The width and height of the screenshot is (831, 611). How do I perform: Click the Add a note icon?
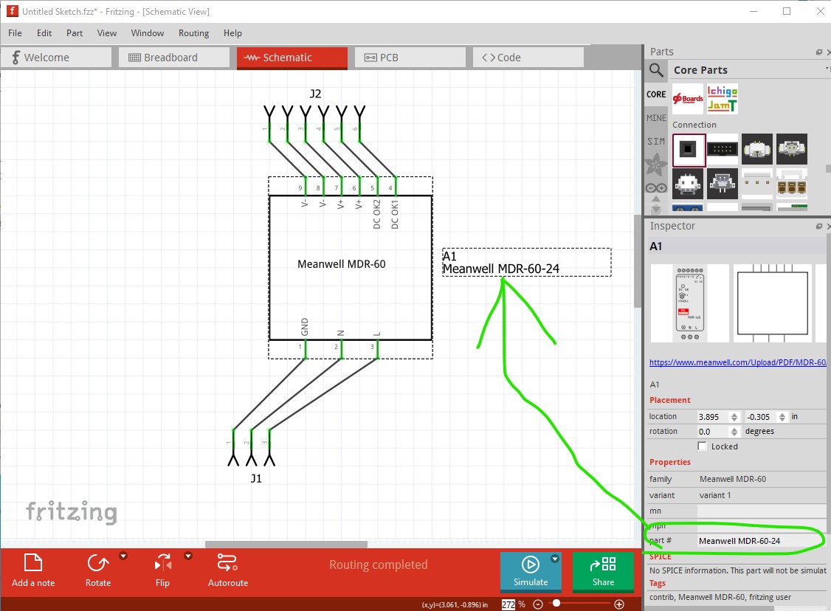[x=32, y=564]
